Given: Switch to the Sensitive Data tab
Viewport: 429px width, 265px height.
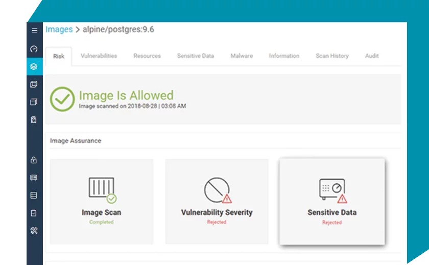Looking at the screenshot, I should pos(196,56).
